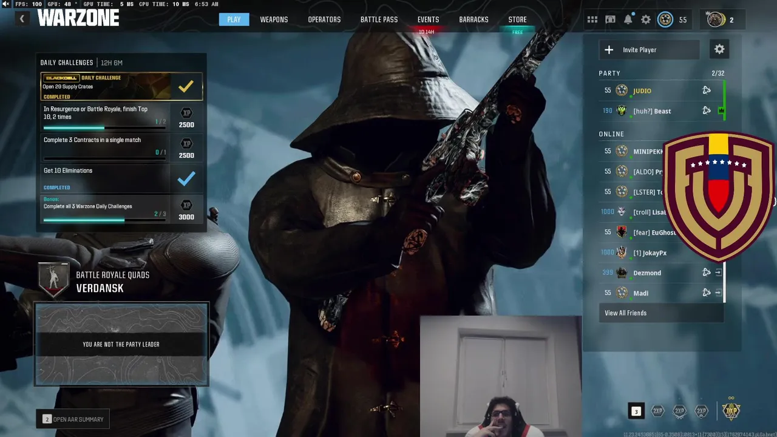Open View All Friends
777x437 pixels.
[x=661, y=313]
